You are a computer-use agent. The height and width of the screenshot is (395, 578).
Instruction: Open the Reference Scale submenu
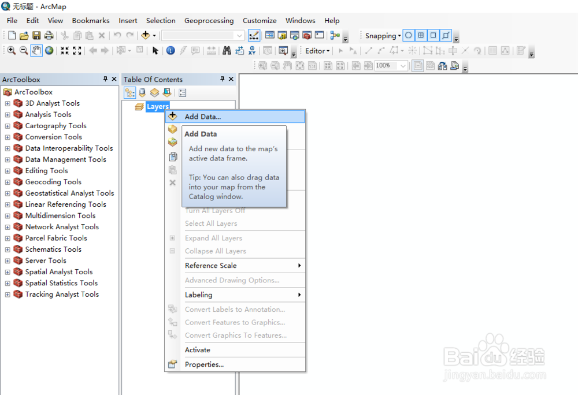pyautogui.click(x=235, y=266)
